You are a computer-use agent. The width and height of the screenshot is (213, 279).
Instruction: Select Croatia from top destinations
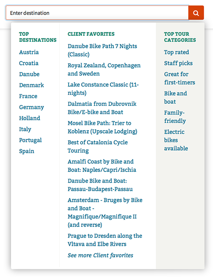(x=29, y=63)
